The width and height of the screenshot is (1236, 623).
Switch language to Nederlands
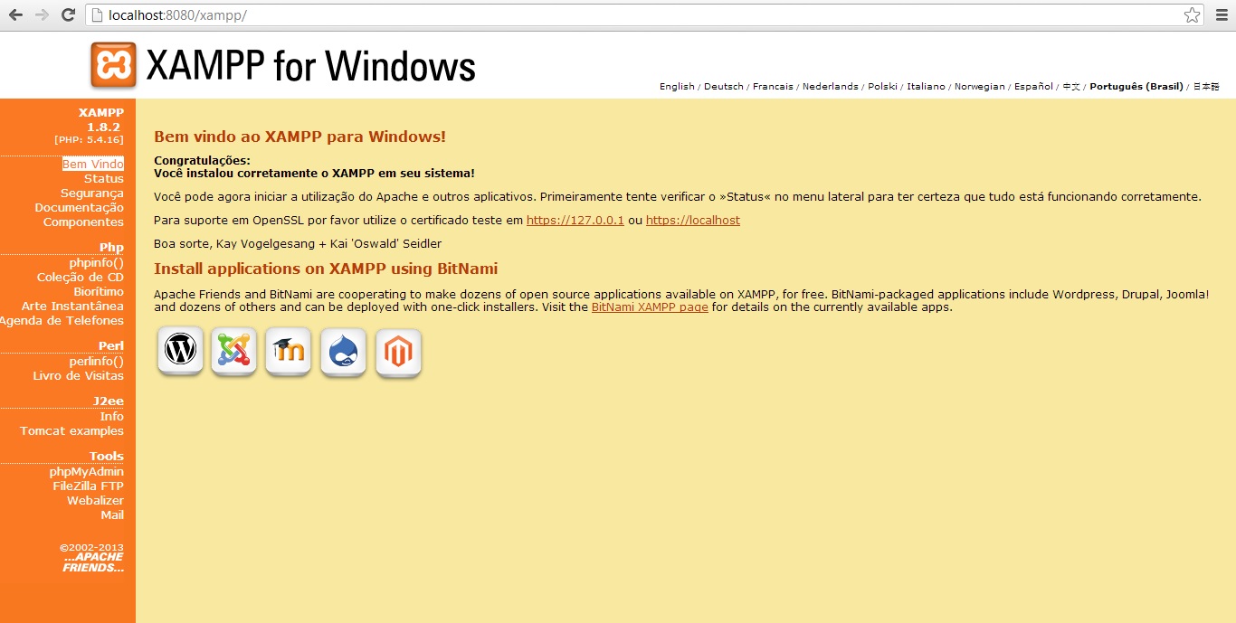point(831,87)
